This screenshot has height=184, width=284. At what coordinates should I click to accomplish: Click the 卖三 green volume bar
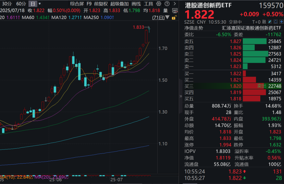pos(255,54)
